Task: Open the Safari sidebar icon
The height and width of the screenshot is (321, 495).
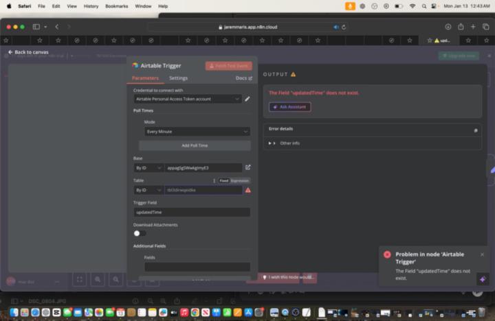Action: [x=36, y=27]
